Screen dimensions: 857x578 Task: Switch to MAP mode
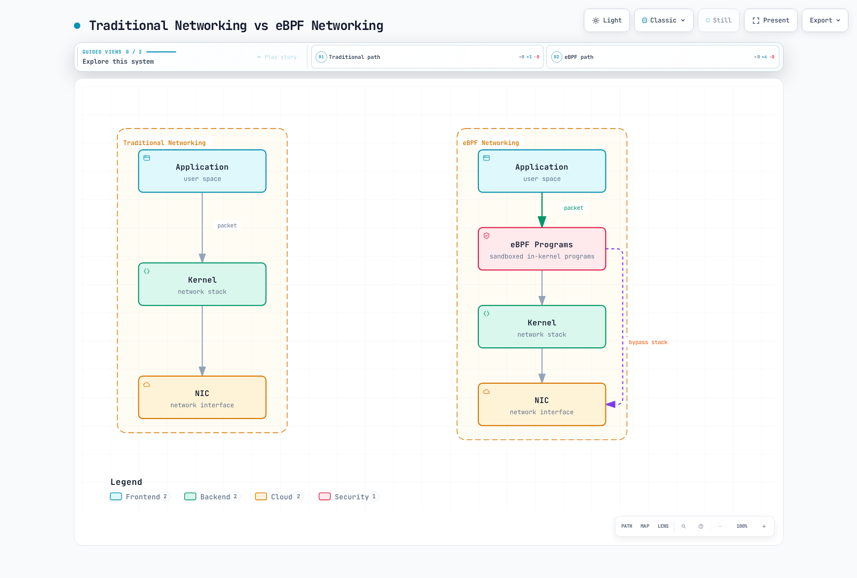pos(645,526)
